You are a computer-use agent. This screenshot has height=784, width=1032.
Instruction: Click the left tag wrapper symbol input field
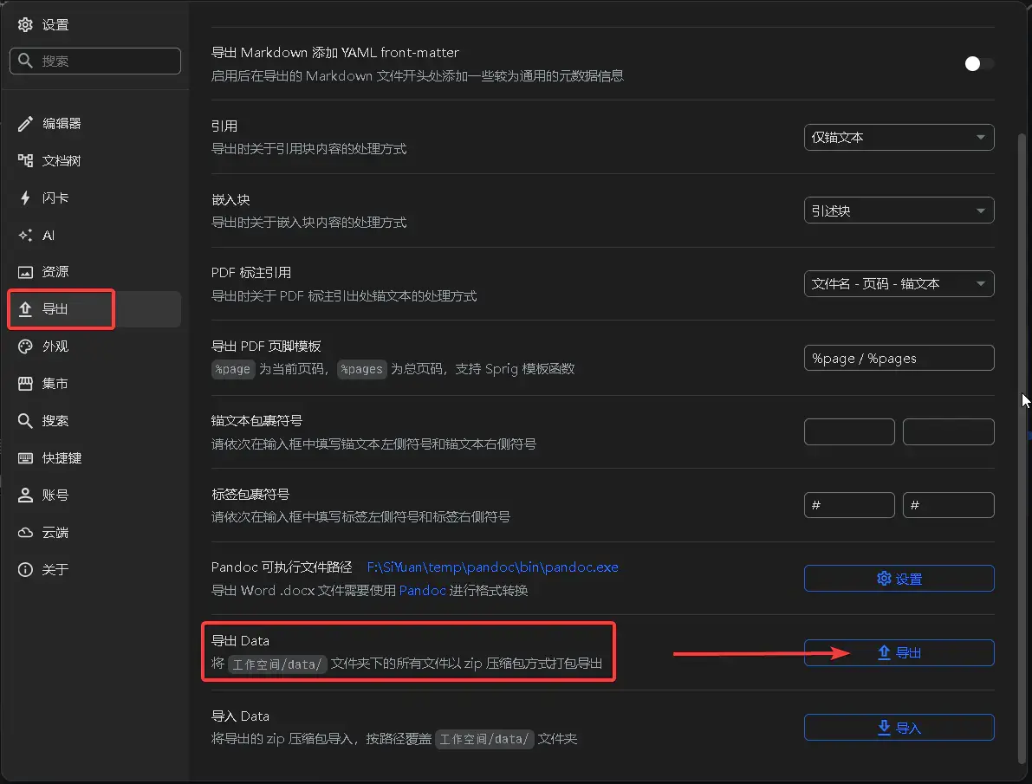pyautogui.click(x=849, y=505)
